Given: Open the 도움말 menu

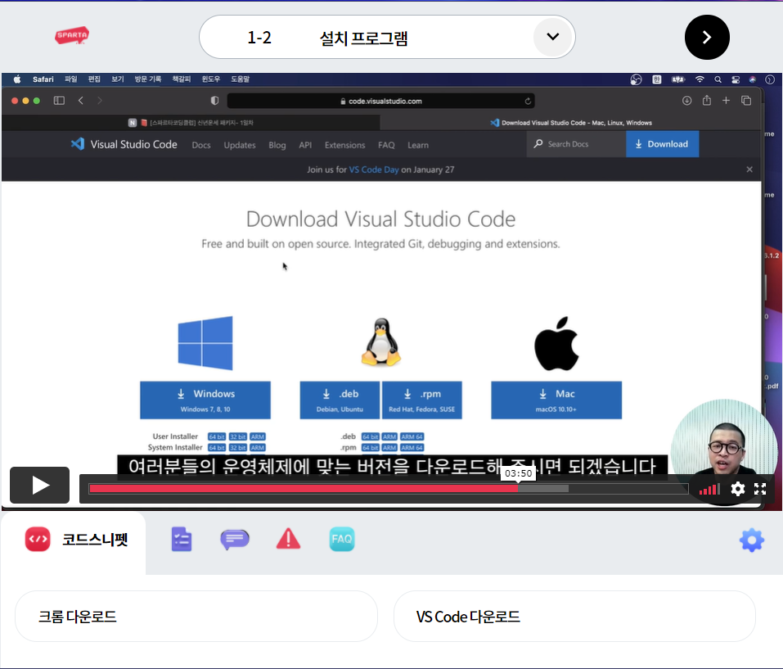Looking at the screenshot, I should point(241,79).
